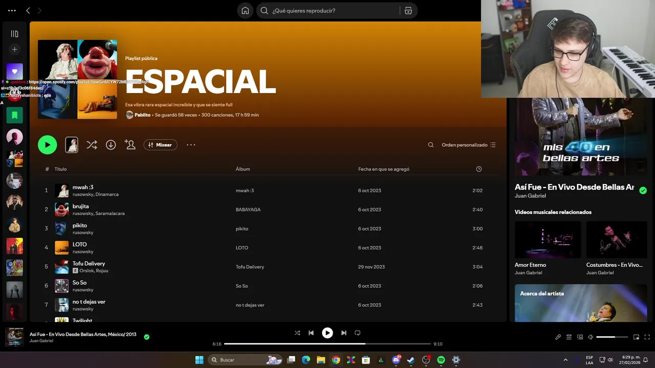
Task: Select the track So So
Action: tap(79, 283)
